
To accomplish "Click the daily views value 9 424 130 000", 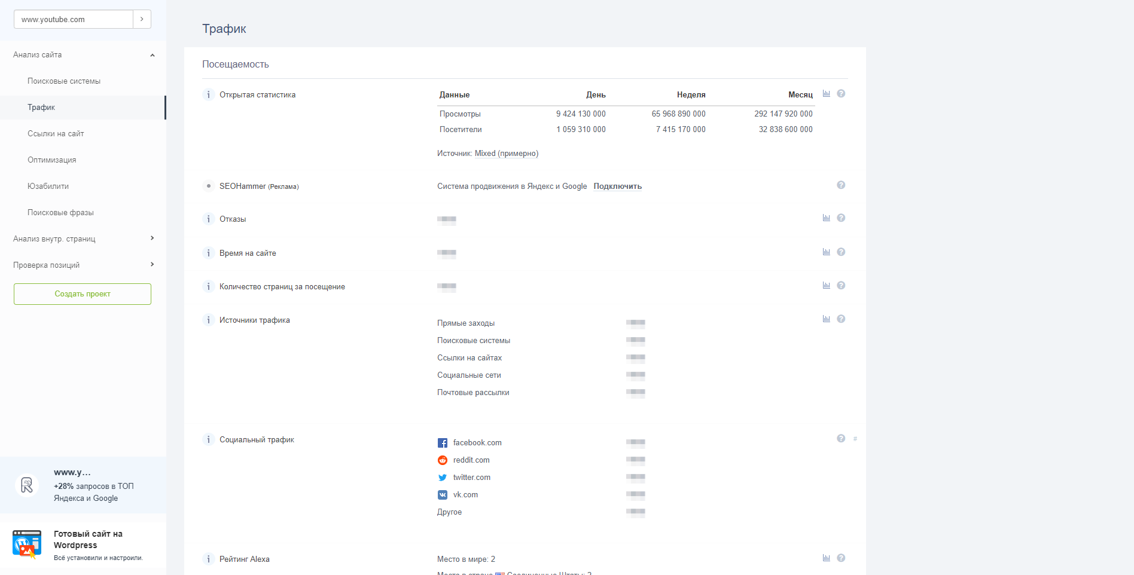I will 581,114.
